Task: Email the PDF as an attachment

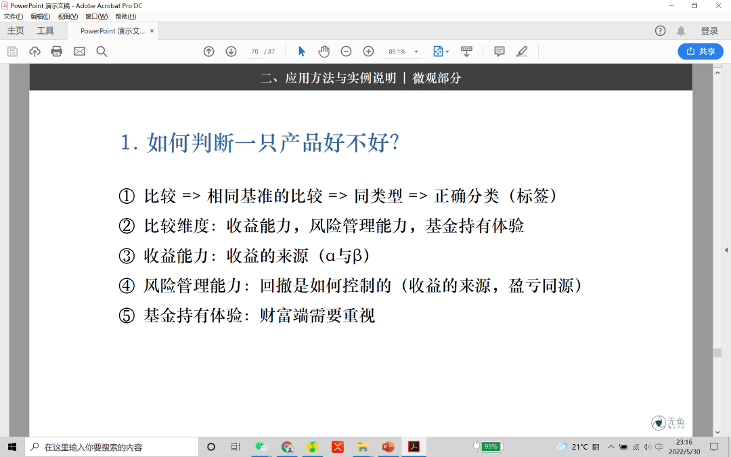Action: [x=79, y=51]
